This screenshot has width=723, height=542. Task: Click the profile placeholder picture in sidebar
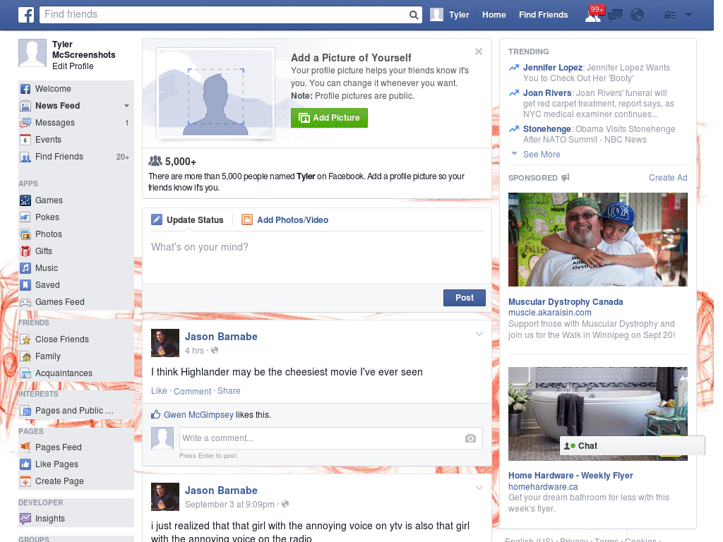(x=32, y=53)
